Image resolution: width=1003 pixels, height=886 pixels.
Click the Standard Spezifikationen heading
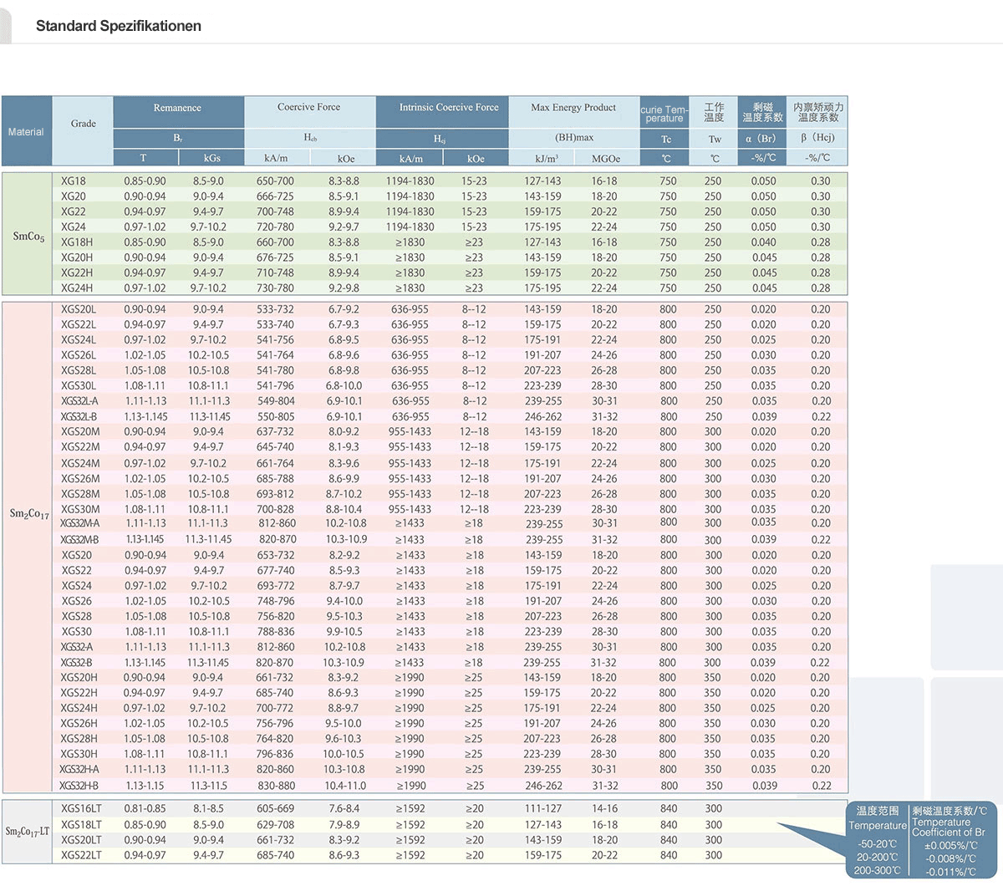[x=118, y=26]
